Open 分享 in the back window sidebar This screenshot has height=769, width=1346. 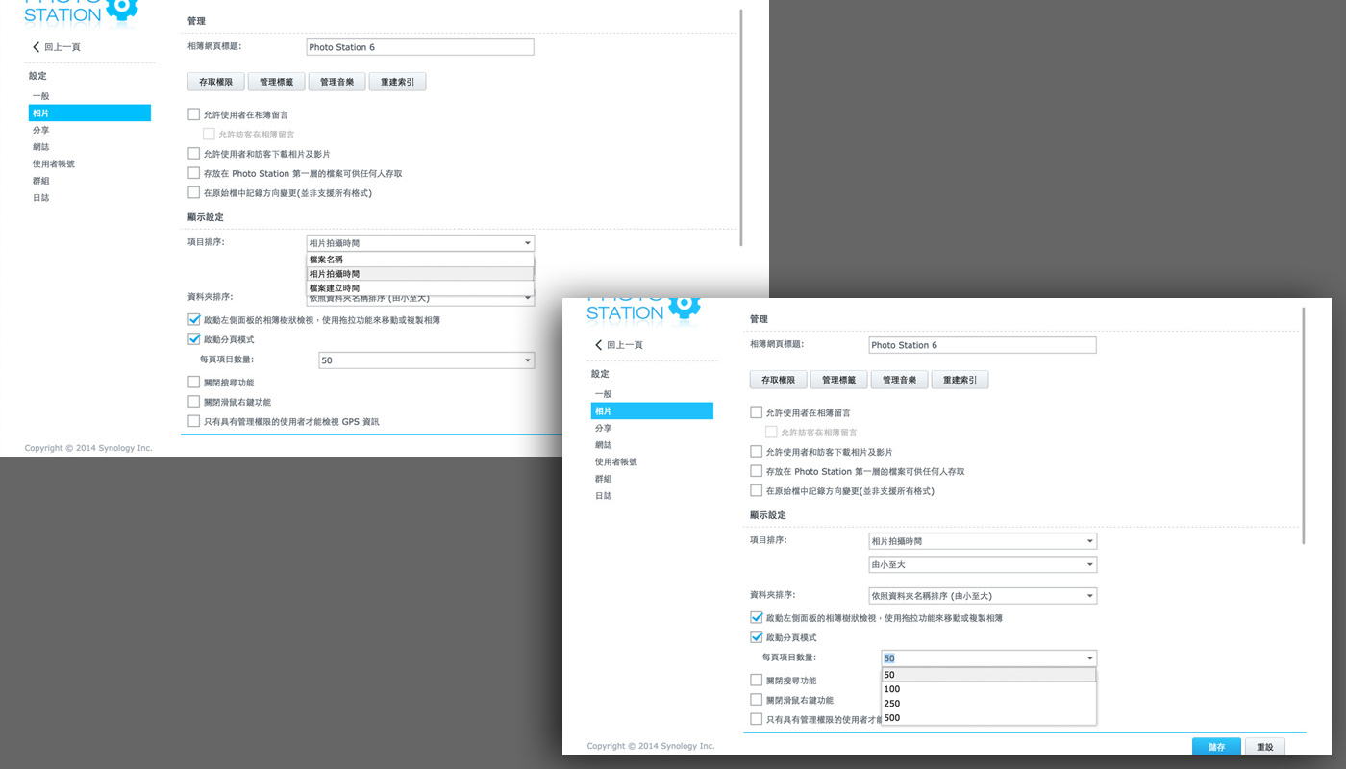point(40,130)
